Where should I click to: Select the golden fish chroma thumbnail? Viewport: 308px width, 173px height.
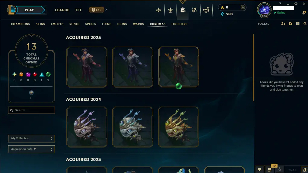tap(179, 127)
